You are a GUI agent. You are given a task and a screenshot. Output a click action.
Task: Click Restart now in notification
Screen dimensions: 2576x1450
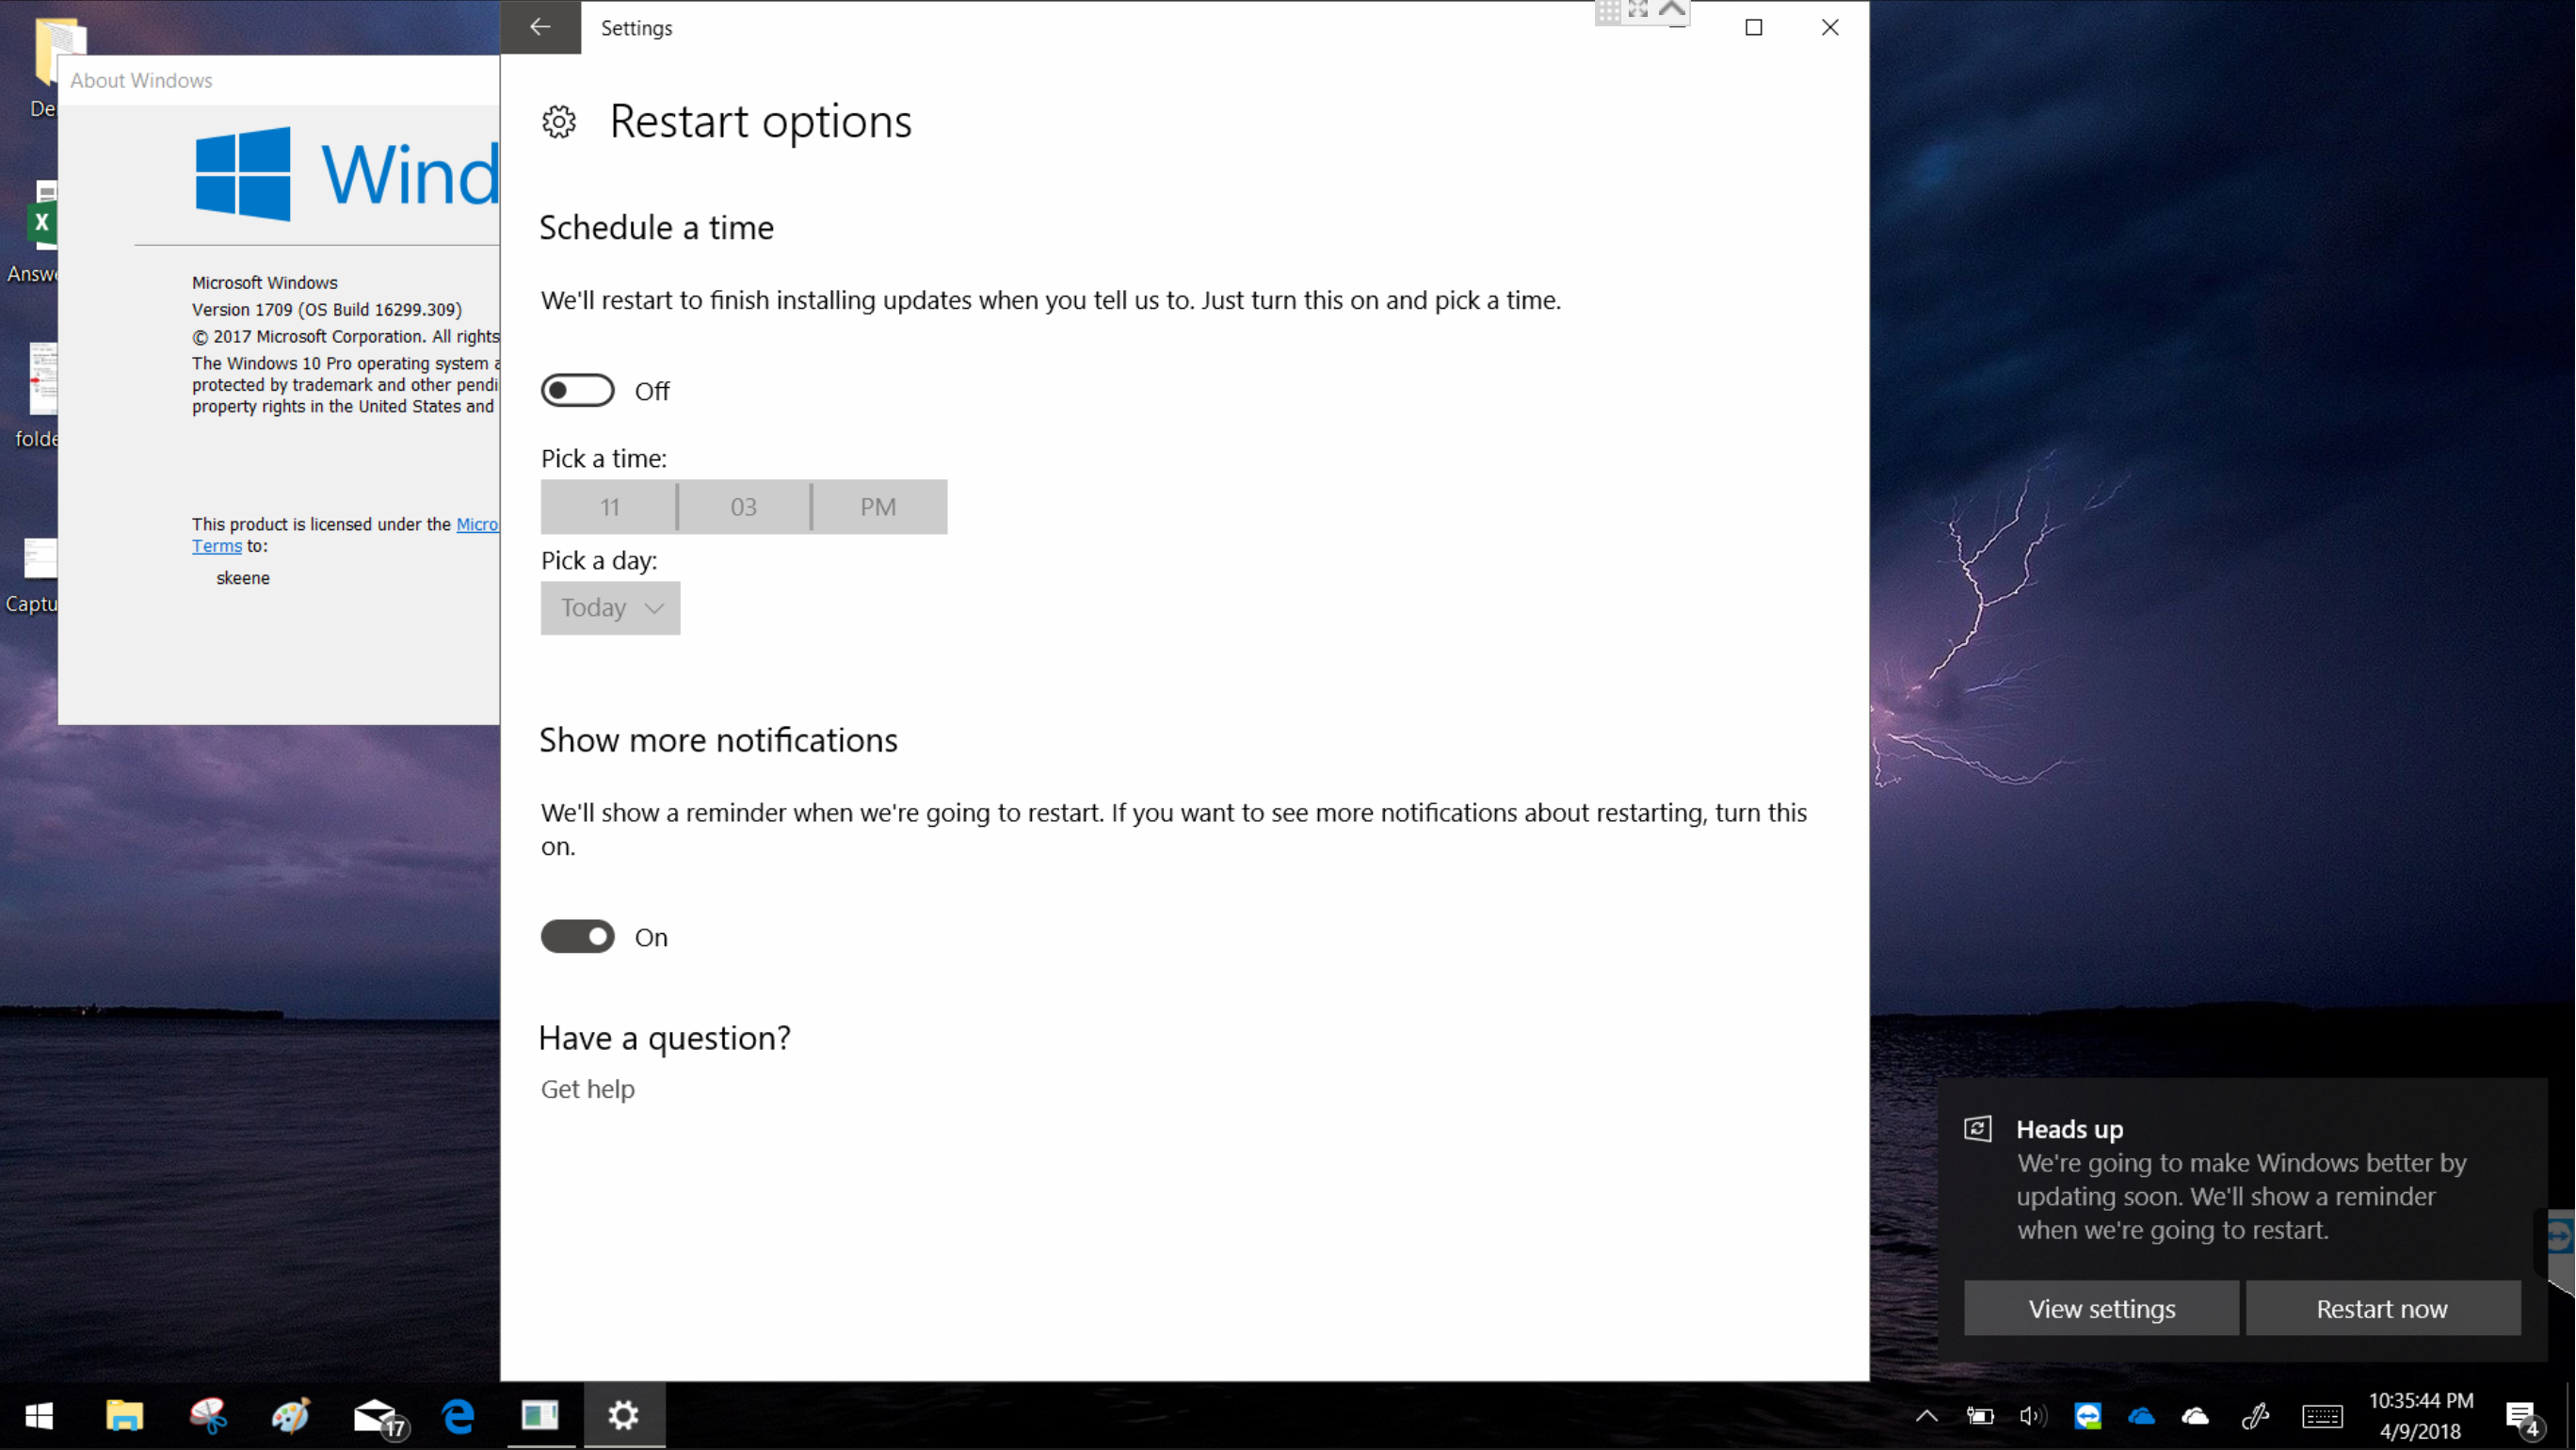[2382, 1309]
